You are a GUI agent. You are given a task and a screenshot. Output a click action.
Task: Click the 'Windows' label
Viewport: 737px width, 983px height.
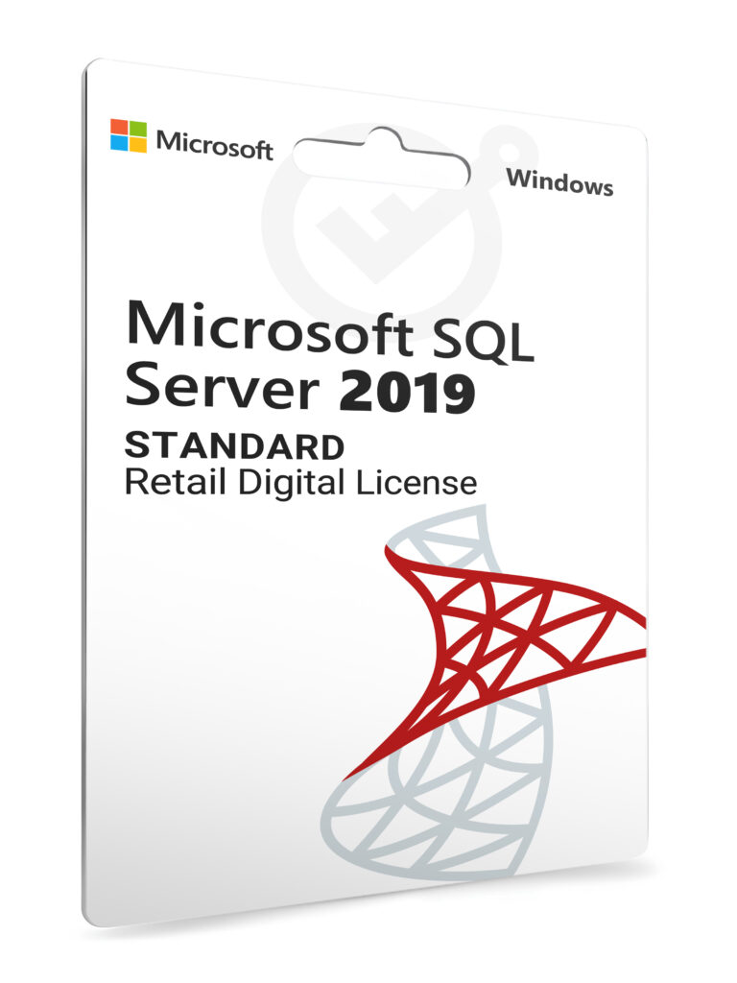[x=559, y=182]
